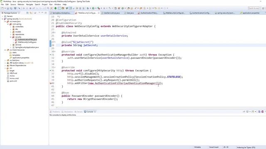Switch to AuthenticationConfig editor tab

201,13
